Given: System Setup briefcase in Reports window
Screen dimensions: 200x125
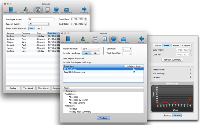Looking at the screenshot, I should point(123,40).
